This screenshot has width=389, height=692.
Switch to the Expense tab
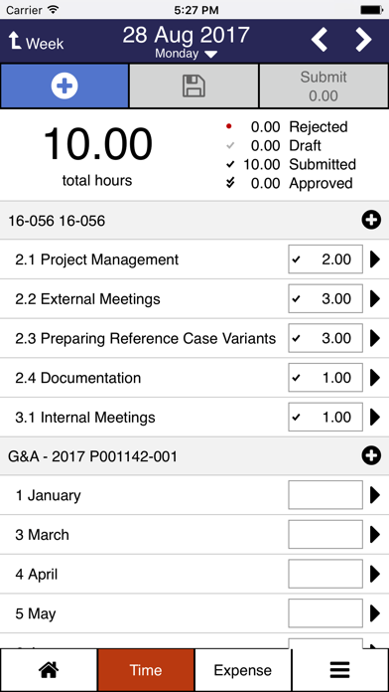coord(243,670)
